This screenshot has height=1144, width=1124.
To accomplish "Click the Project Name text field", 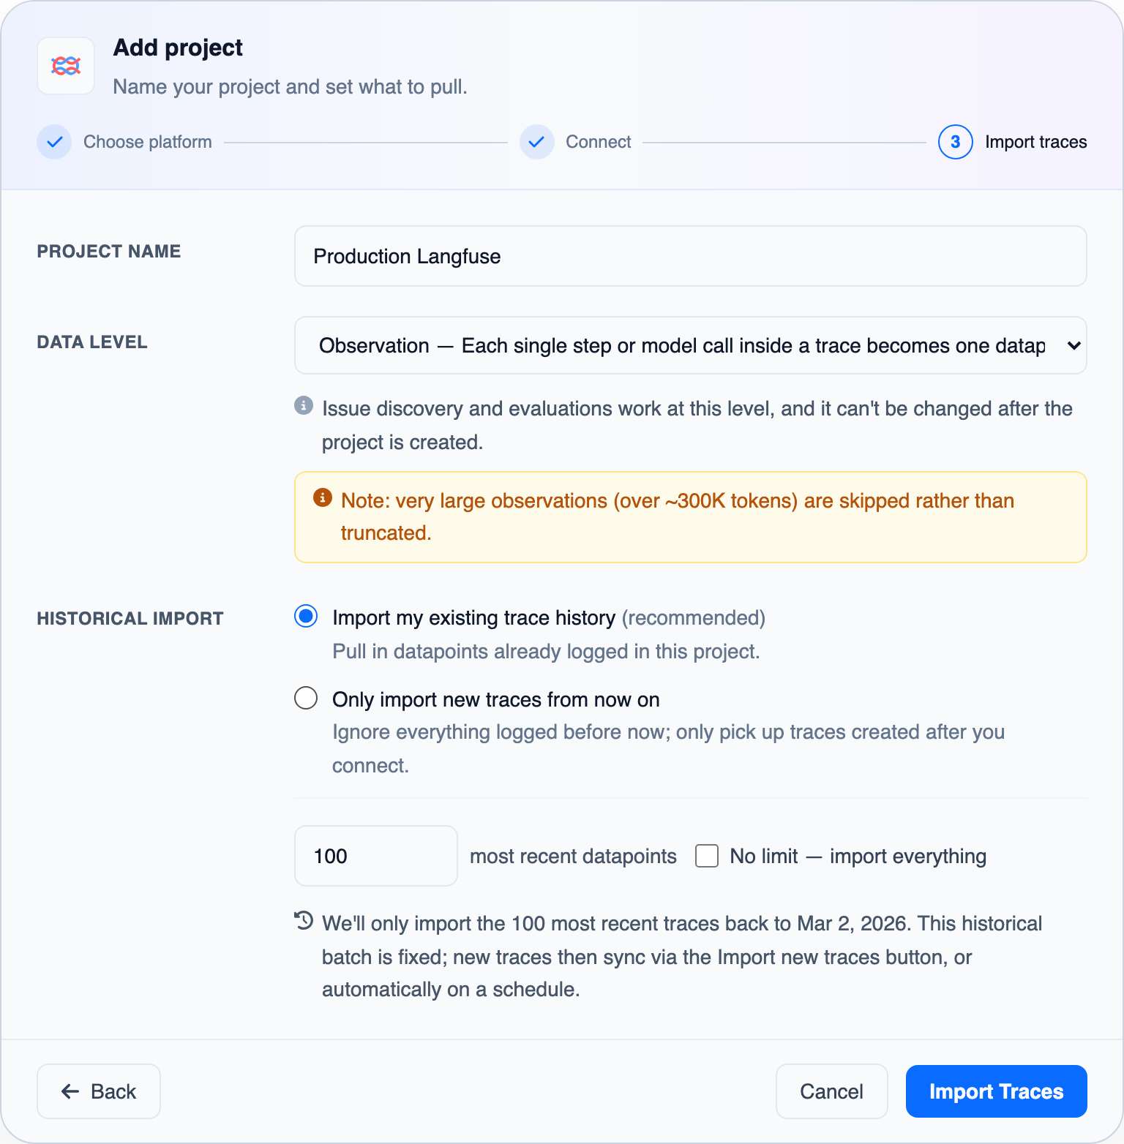I will (691, 256).
